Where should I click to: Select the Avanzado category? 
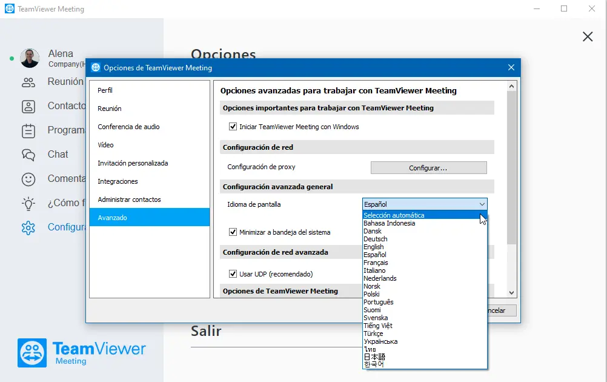[x=150, y=217]
